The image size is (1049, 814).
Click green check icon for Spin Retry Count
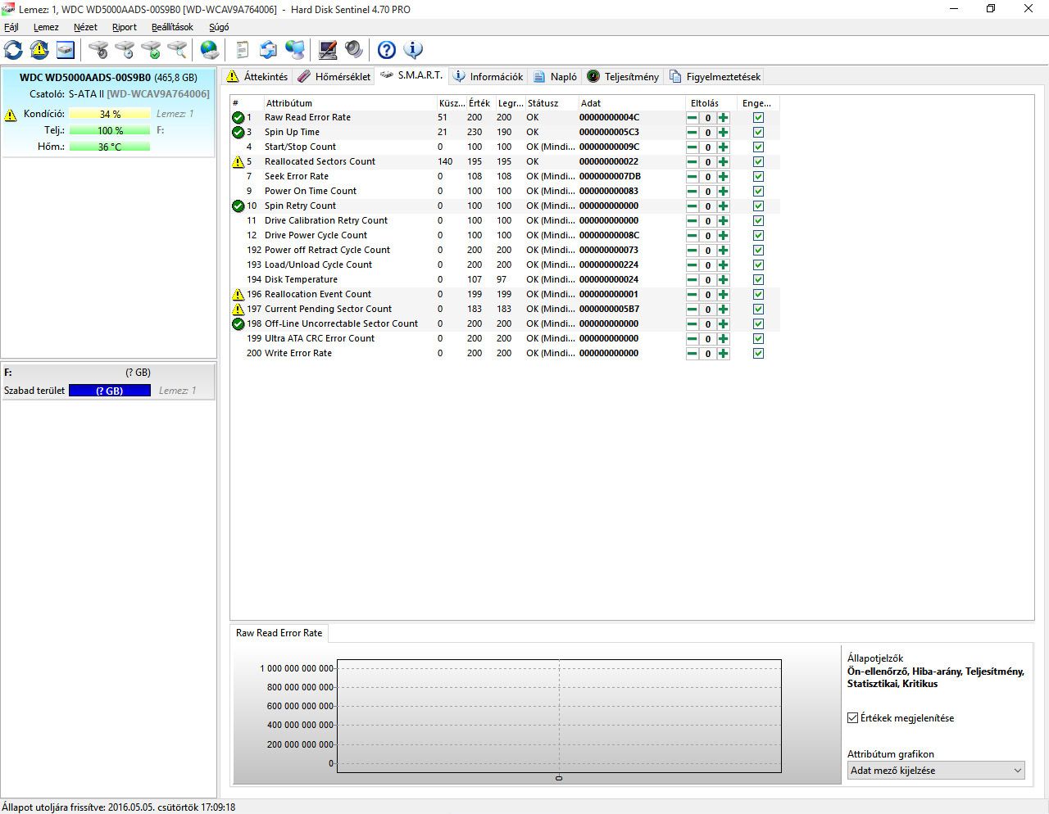coord(238,206)
